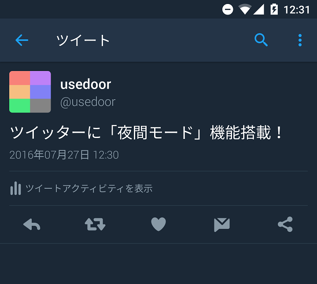Screen dimensions: 317x284
Task: Tap the charging battery status icon
Action: pos(274,9)
